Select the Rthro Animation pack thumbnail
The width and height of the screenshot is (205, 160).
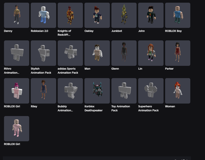pos(17,53)
